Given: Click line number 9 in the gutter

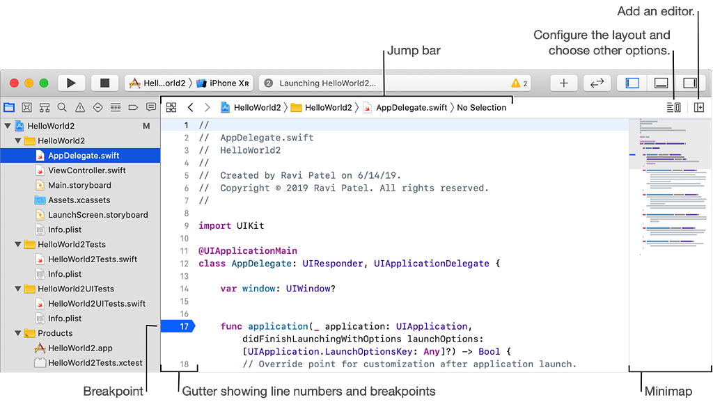Looking at the screenshot, I should [187, 226].
